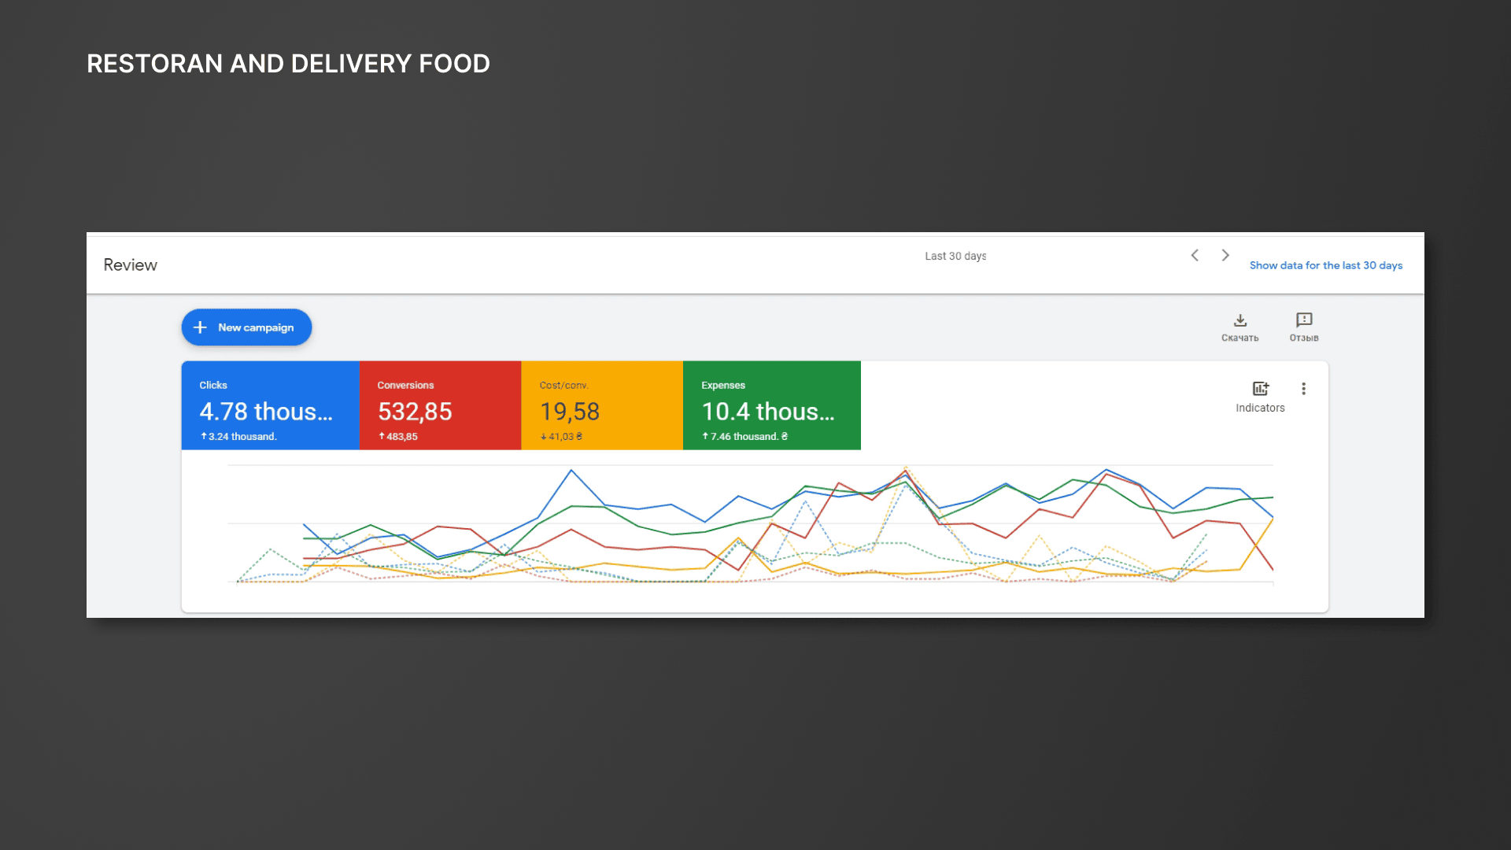This screenshot has height=850, width=1511.
Task: Click the 532,85 conversions value
Action: [415, 412]
